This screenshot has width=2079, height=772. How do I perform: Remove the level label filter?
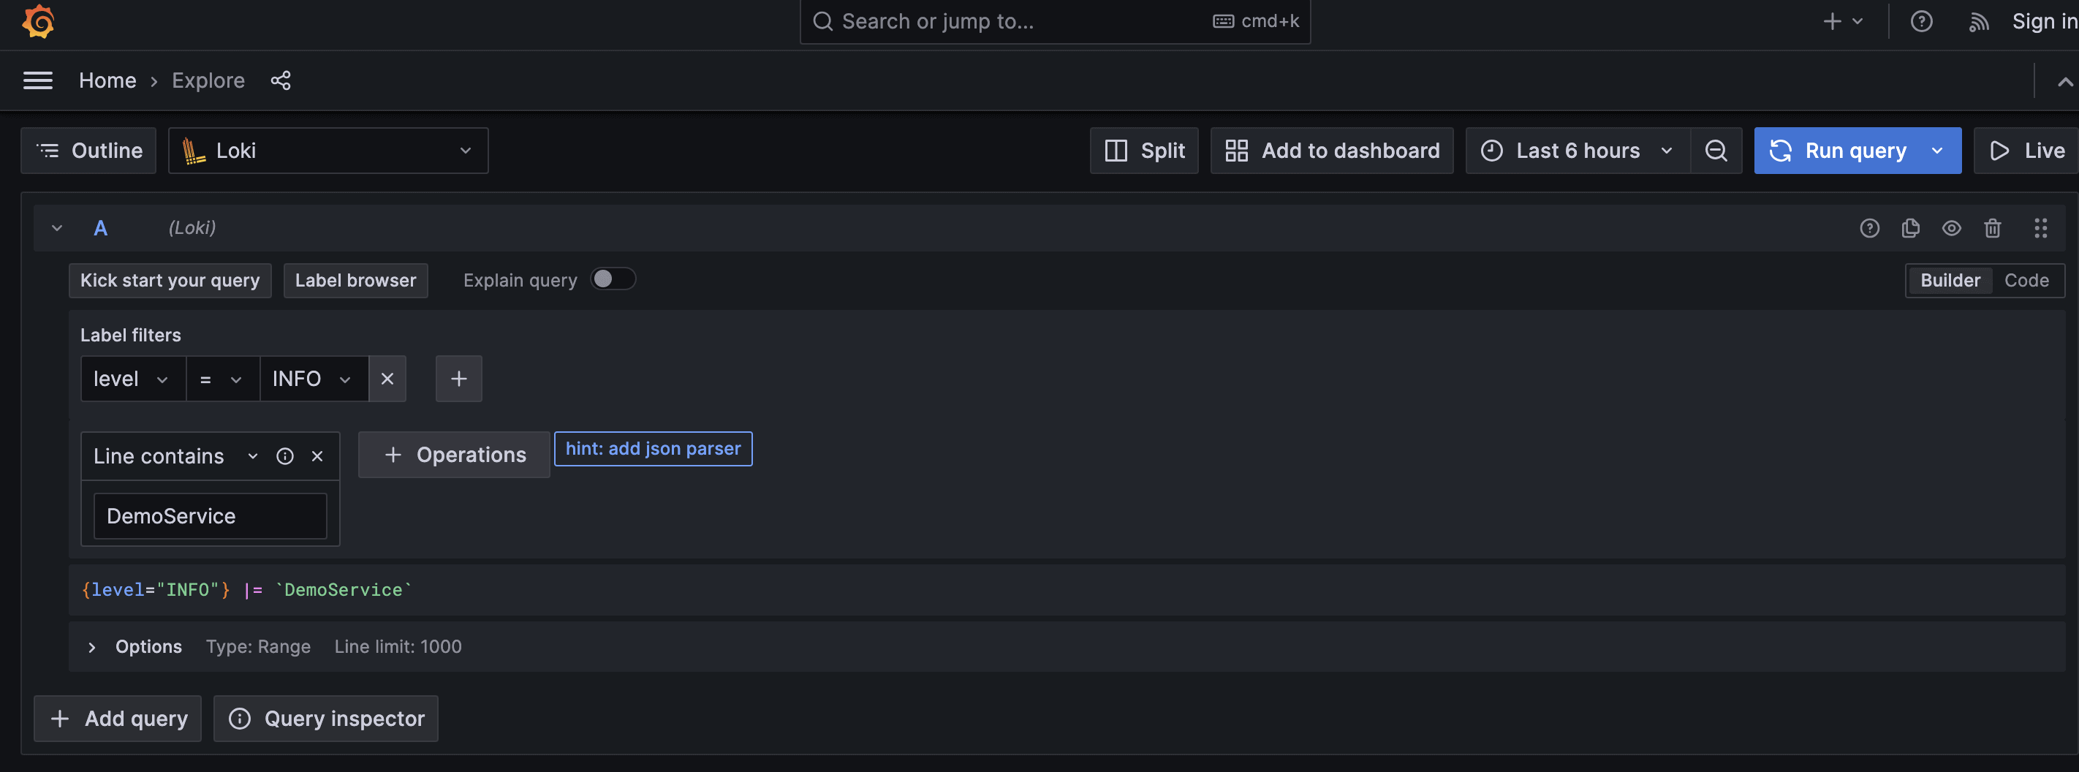[387, 379]
